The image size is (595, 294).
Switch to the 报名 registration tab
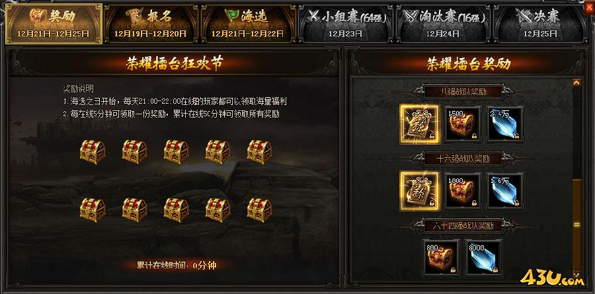(151, 24)
